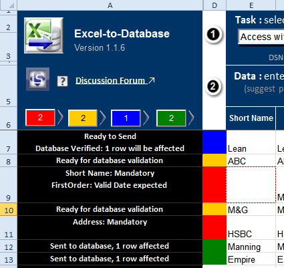Click the question mark help icon
This screenshot has height=268, width=284.
click(62, 81)
